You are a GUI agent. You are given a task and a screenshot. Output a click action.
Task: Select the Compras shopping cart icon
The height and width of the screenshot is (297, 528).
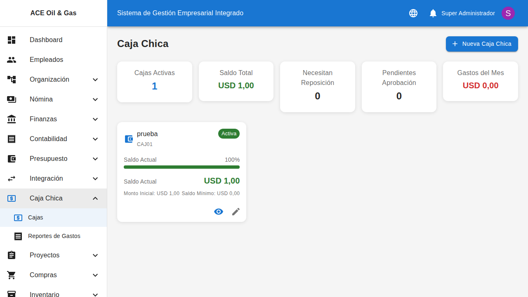[11, 275]
